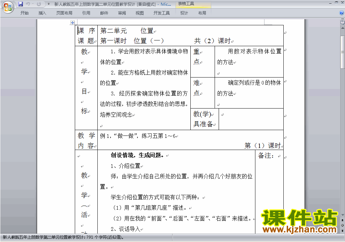The height and width of the screenshot is (242, 345).
Task: Click 例1,“做一做”,练习五 line
Action: point(138,136)
